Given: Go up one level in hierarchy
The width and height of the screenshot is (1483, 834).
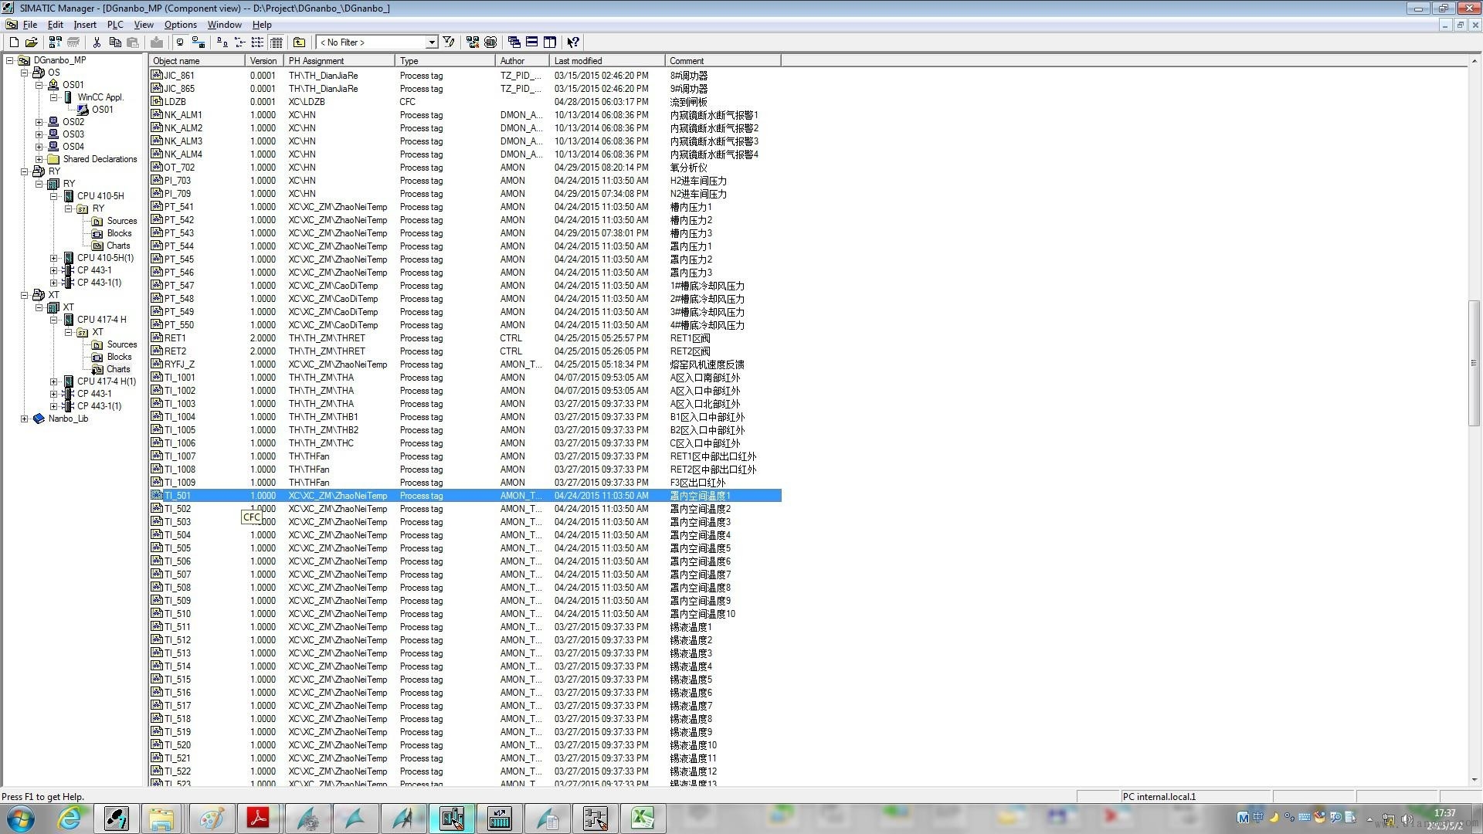Looking at the screenshot, I should 299,42.
